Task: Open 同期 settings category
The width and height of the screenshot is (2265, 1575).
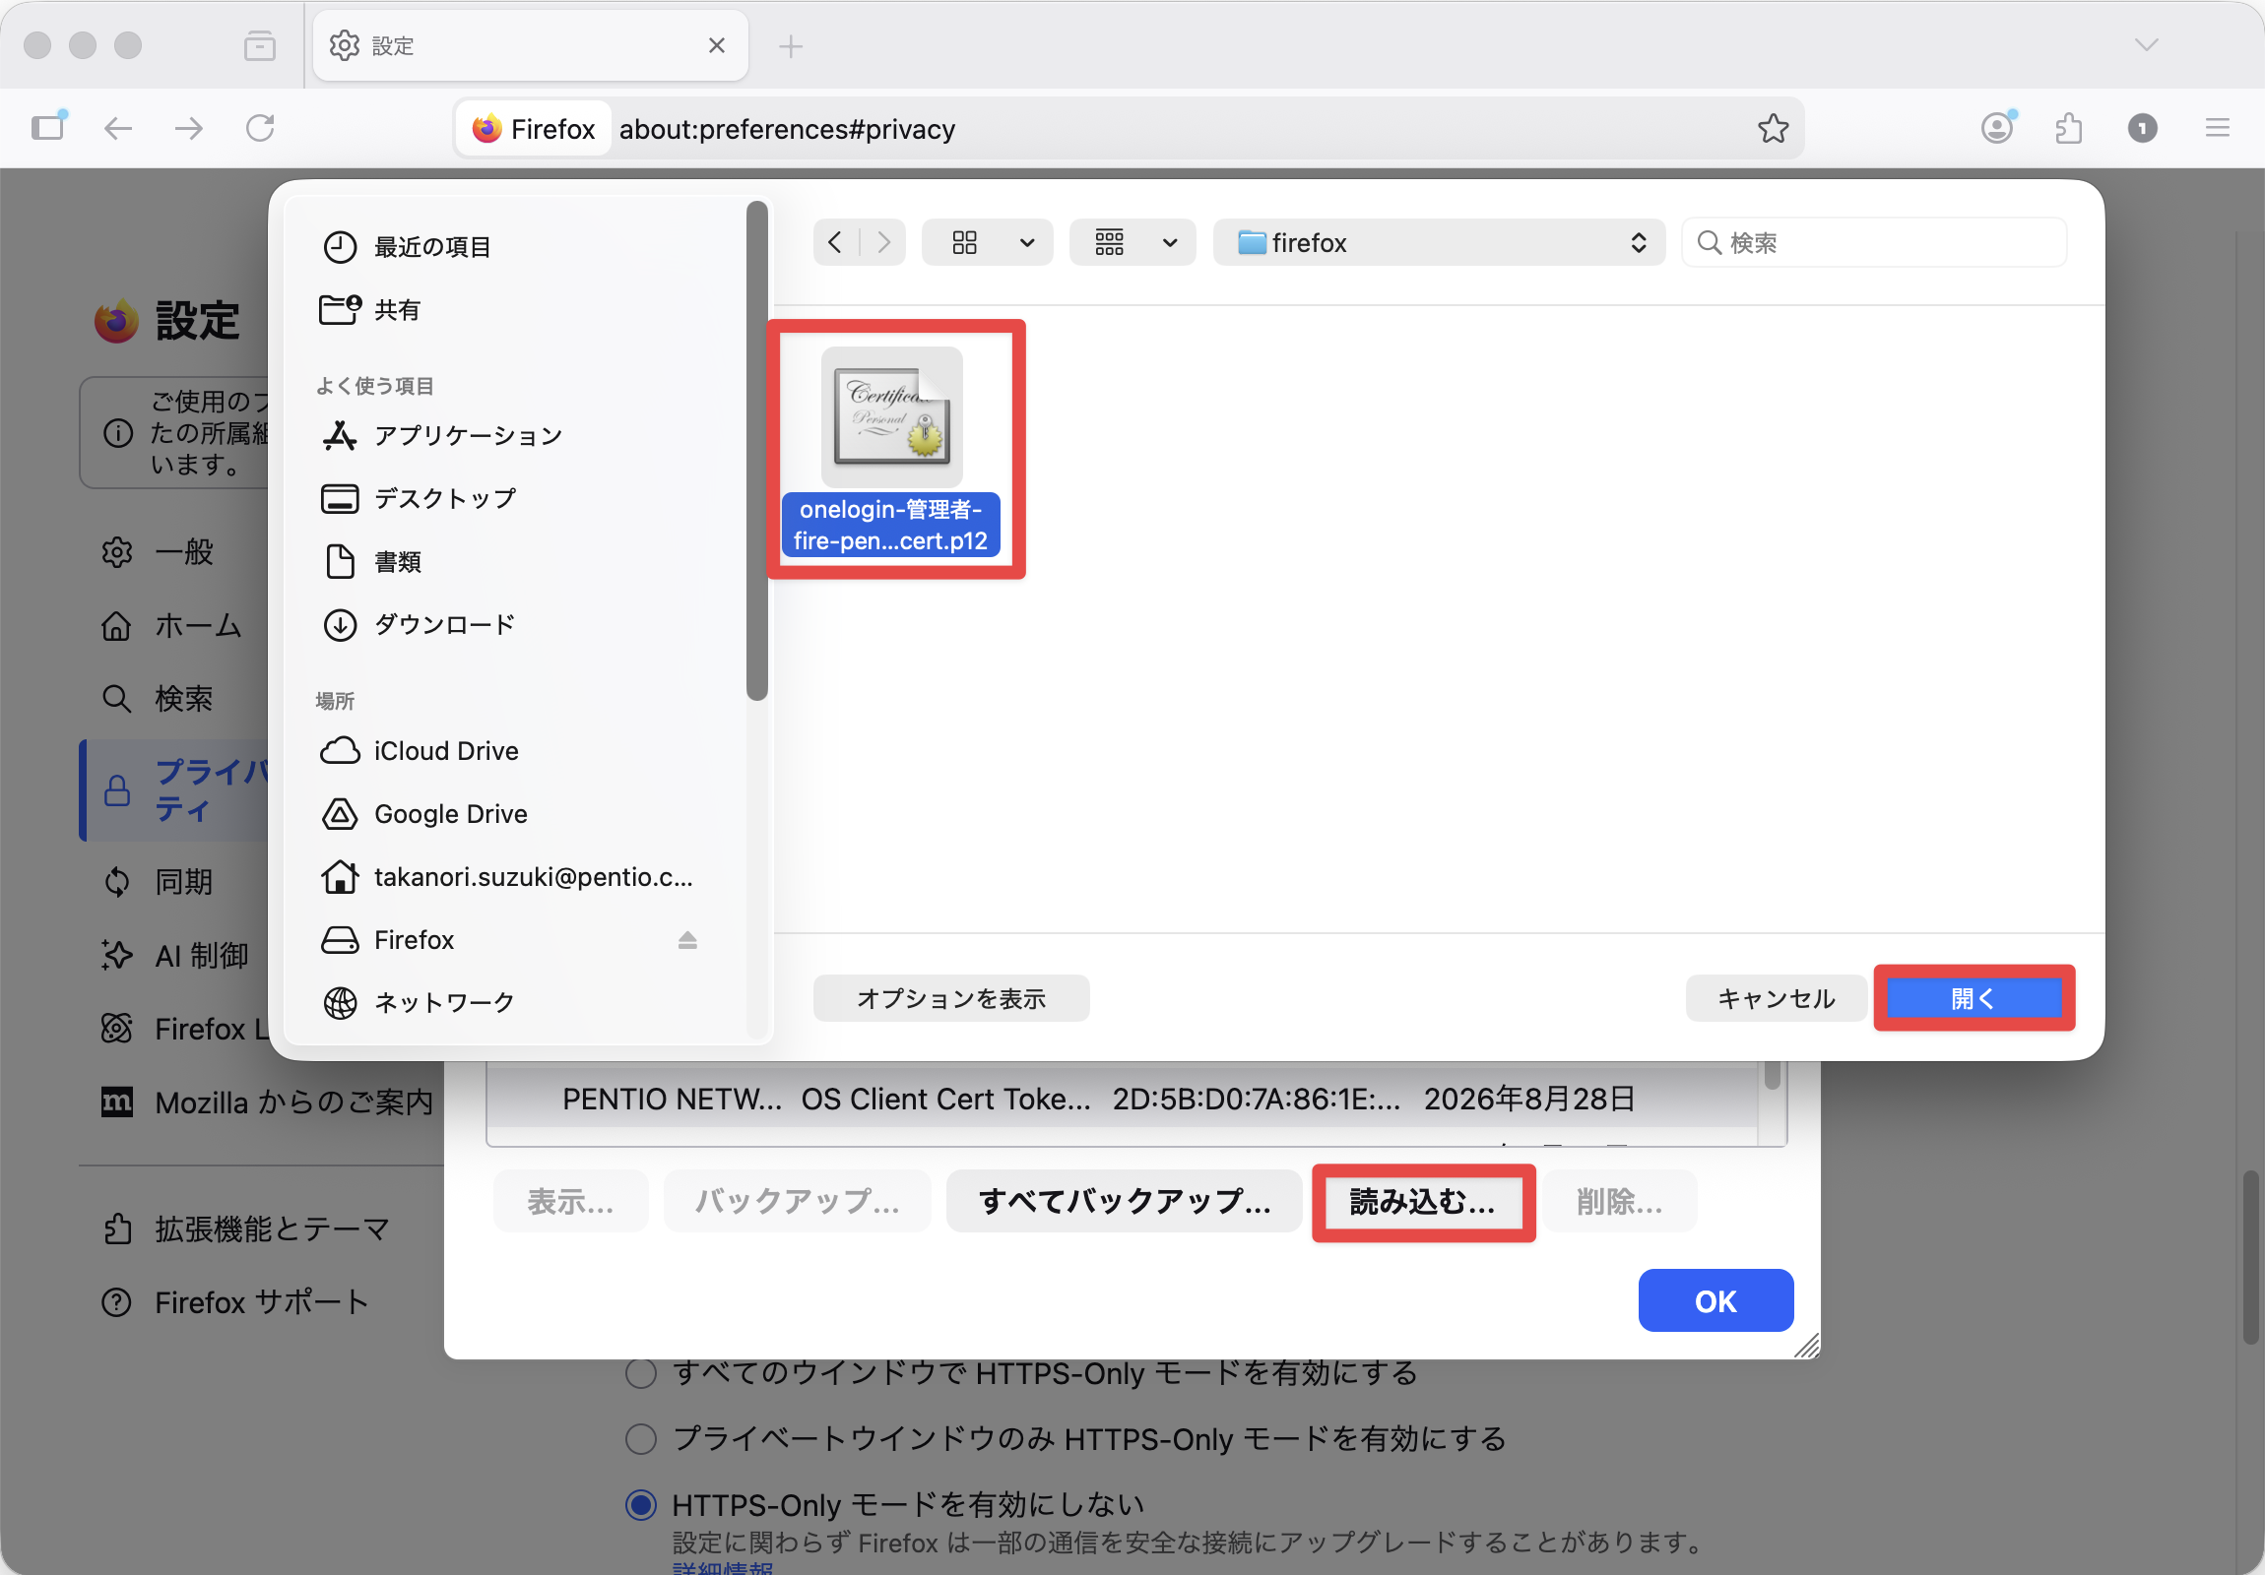Action: pyautogui.click(x=158, y=883)
